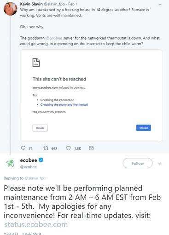The height and width of the screenshot is (235, 169).
Task: Click the sad page error icon
Action: pos(36,63)
